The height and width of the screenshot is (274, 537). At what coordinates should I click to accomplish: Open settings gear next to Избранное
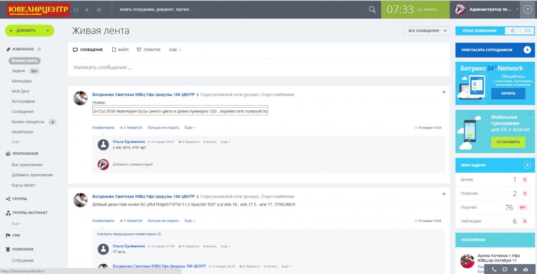(39, 49)
